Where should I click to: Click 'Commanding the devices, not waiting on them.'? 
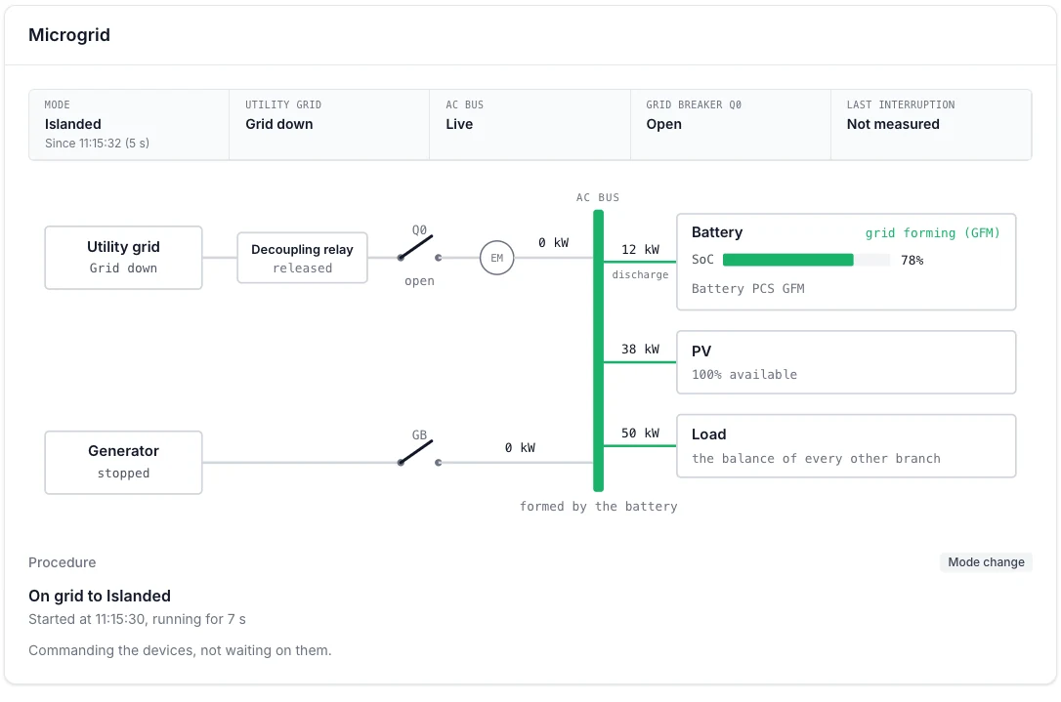180,650
